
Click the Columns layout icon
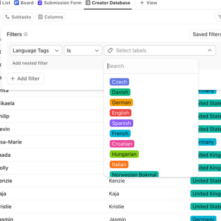[x=40, y=17]
